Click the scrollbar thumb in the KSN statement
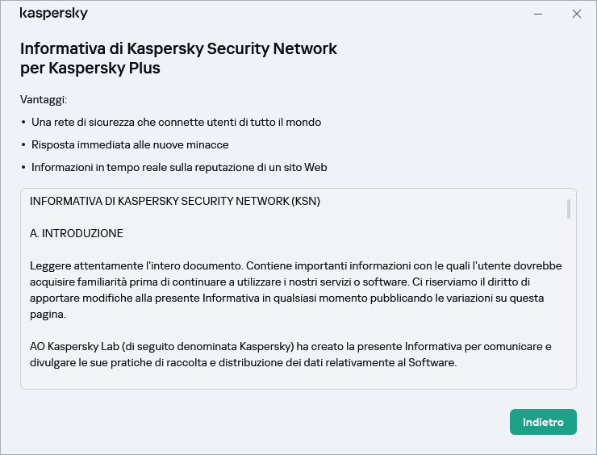Viewport: 597px width, 455px height. [x=569, y=209]
